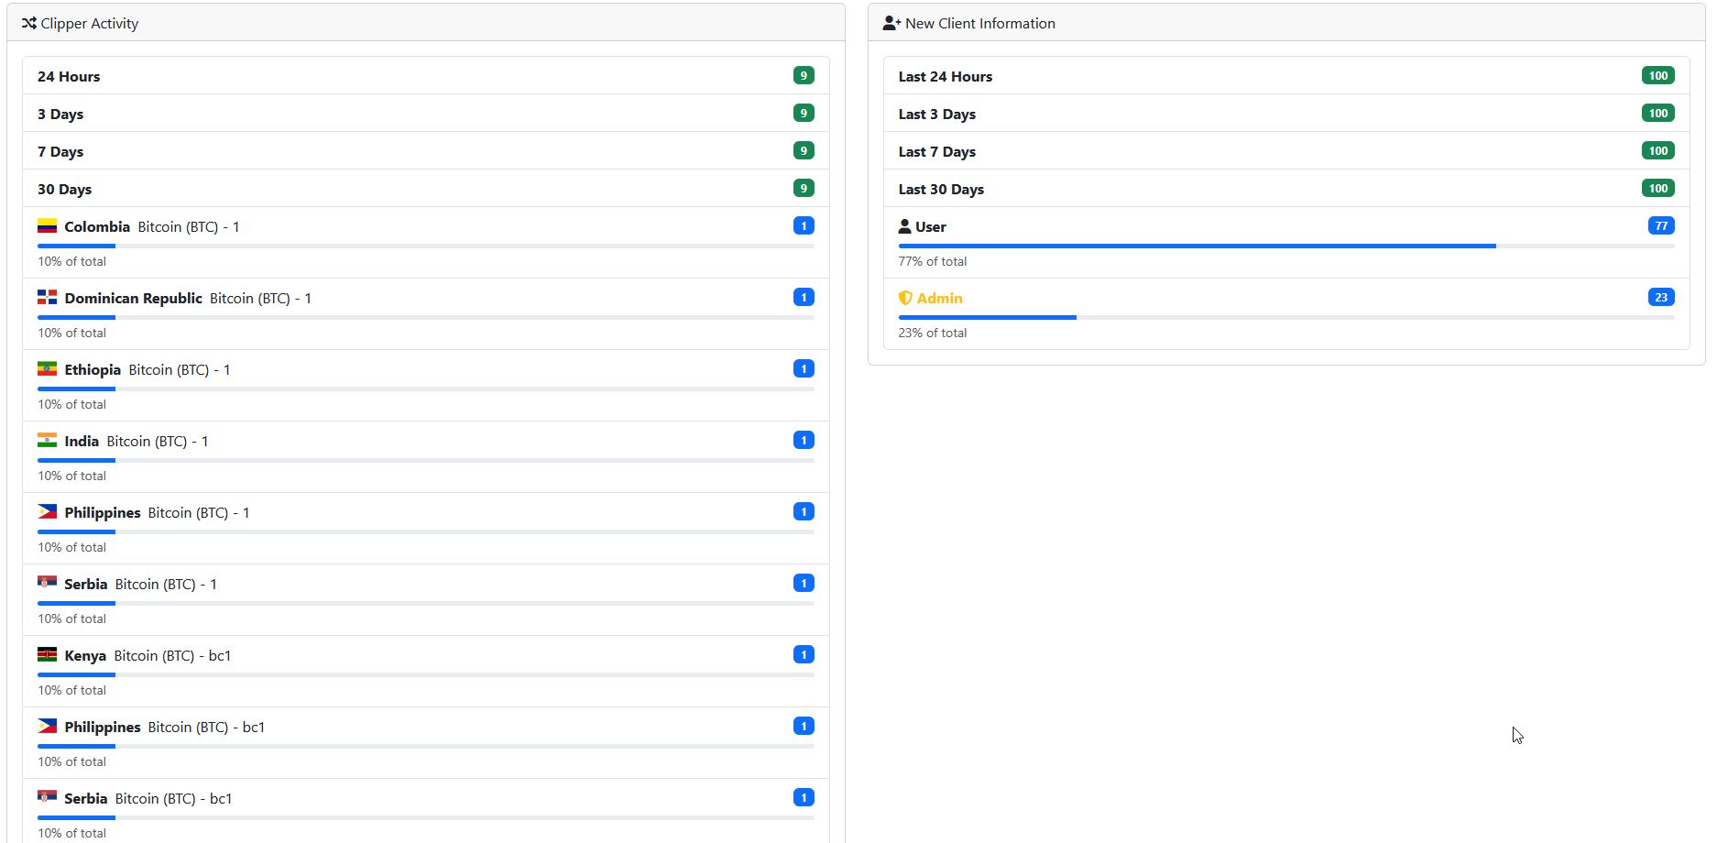The image size is (1717, 843).
Task: Click the India flag icon
Action: (x=48, y=441)
